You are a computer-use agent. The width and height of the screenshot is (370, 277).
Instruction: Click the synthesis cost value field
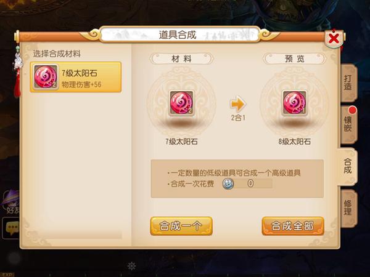tap(253, 183)
